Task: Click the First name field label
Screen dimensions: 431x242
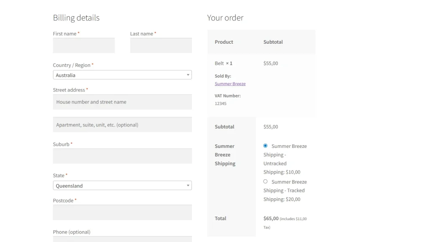Action: point(64,34)
